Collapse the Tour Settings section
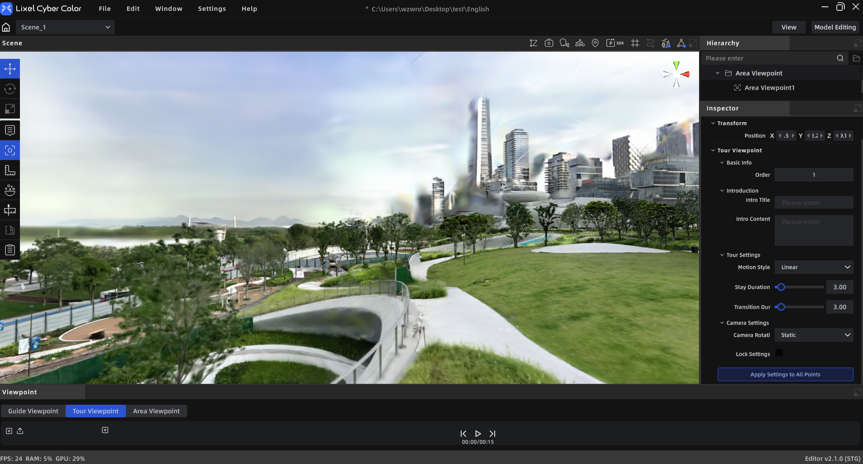Image resolution: width=863 pixels, height=464 pixels. [722, 255]
